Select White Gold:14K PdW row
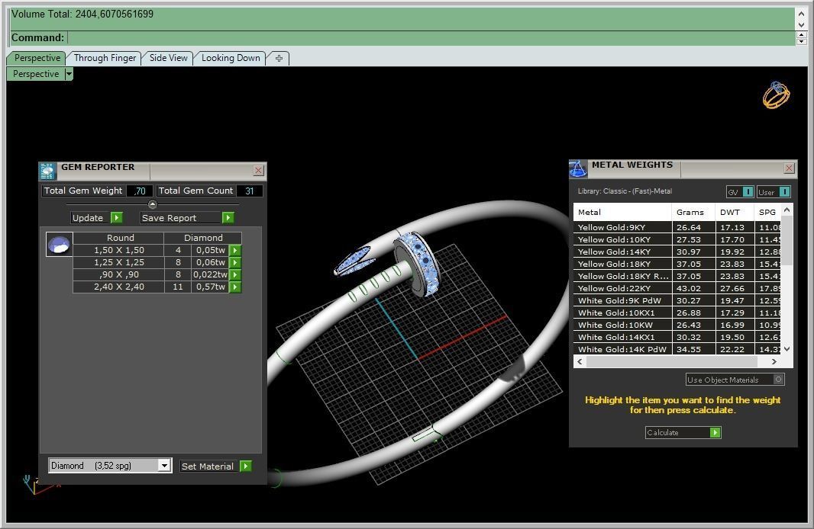The image size is (814, 529). pos(677,349)
